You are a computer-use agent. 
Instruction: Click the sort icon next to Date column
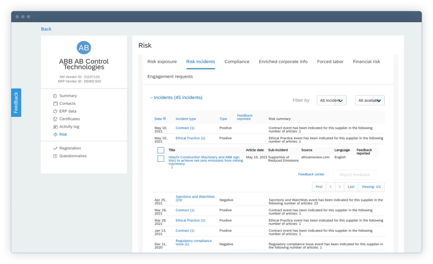click(165, 119)
